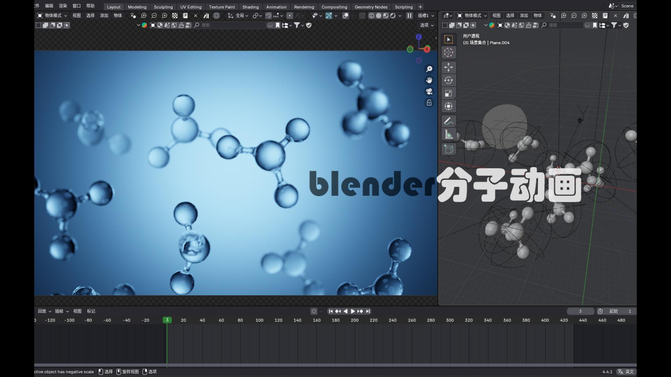Open 编辑 edit menu
The image size is (671, 377).
(x=49, y=6)
